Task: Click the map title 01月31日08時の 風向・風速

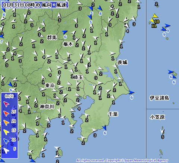Action: pyautogui.click(x=35, y=5)
